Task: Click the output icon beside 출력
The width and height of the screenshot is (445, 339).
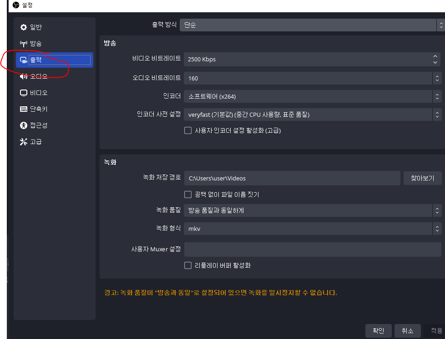Action: coord(24,60)
